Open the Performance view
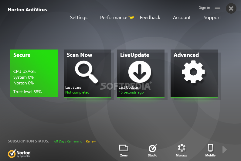The width and height of the screenshot is (241, 161). pyautogui.click(x=114, y=18)
